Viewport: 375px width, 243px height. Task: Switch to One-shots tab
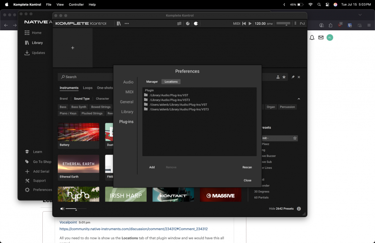point(105,88)
